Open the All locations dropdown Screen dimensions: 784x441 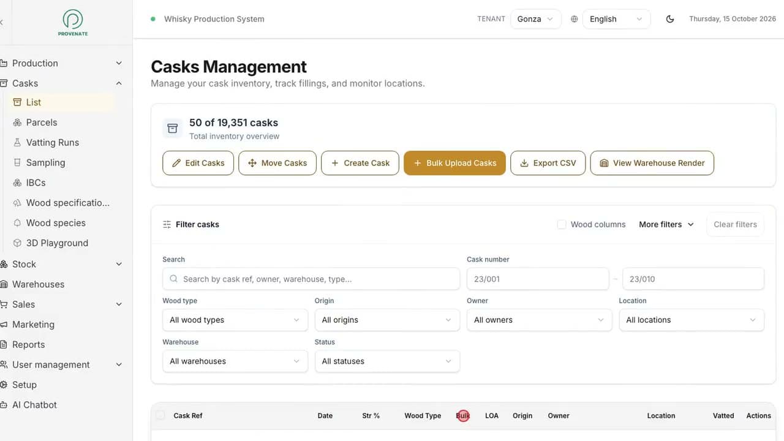[x=692, y=320]
